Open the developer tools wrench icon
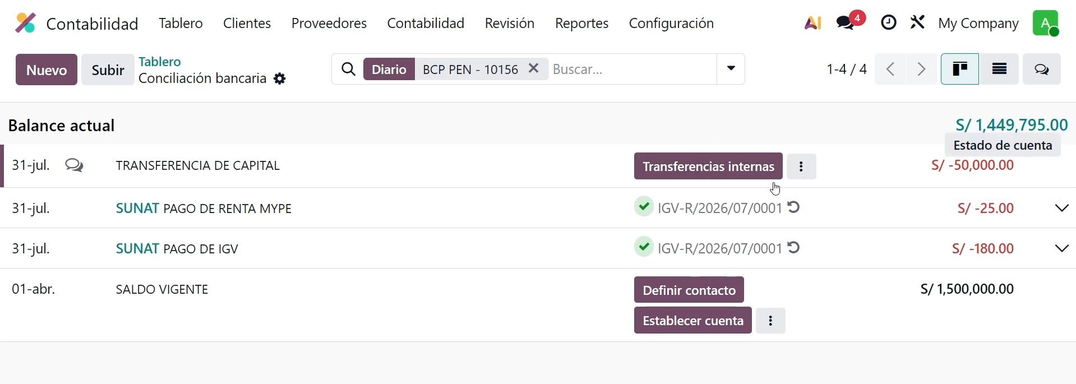1076x384 pixels. pos(918,23)
